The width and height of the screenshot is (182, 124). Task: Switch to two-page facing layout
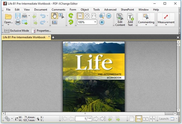tap(146, 119)
